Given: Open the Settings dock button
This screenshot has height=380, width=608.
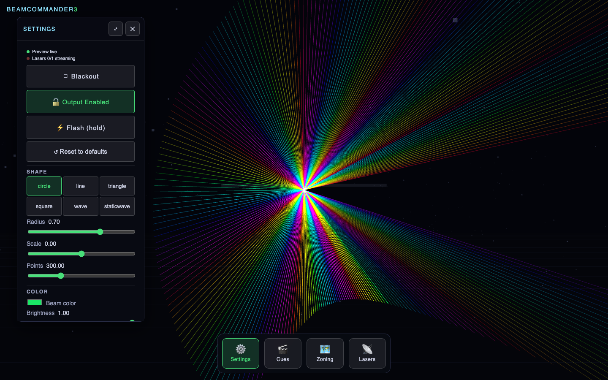Looking at the screenshot, I should coord(241,353).
